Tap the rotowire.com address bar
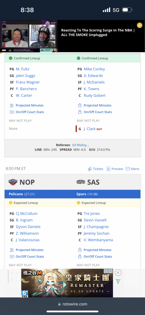 (x=72, y=304)
